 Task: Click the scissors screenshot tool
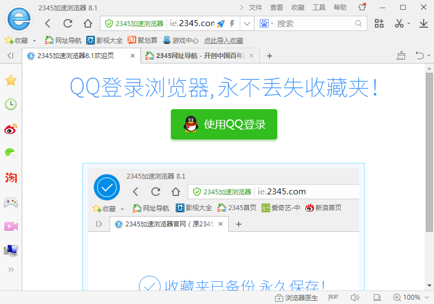[x=399, y=23]
